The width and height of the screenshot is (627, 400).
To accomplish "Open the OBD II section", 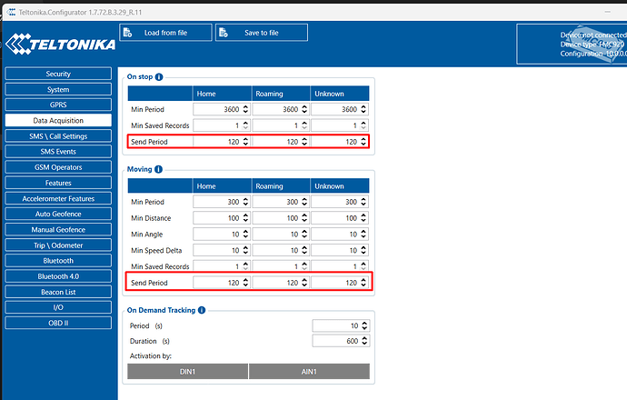I will (x=58, y=322).
